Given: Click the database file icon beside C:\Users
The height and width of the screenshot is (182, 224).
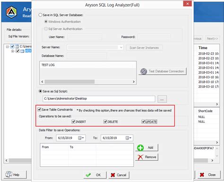Looking at the screenshot, I should tap(17, 46).
